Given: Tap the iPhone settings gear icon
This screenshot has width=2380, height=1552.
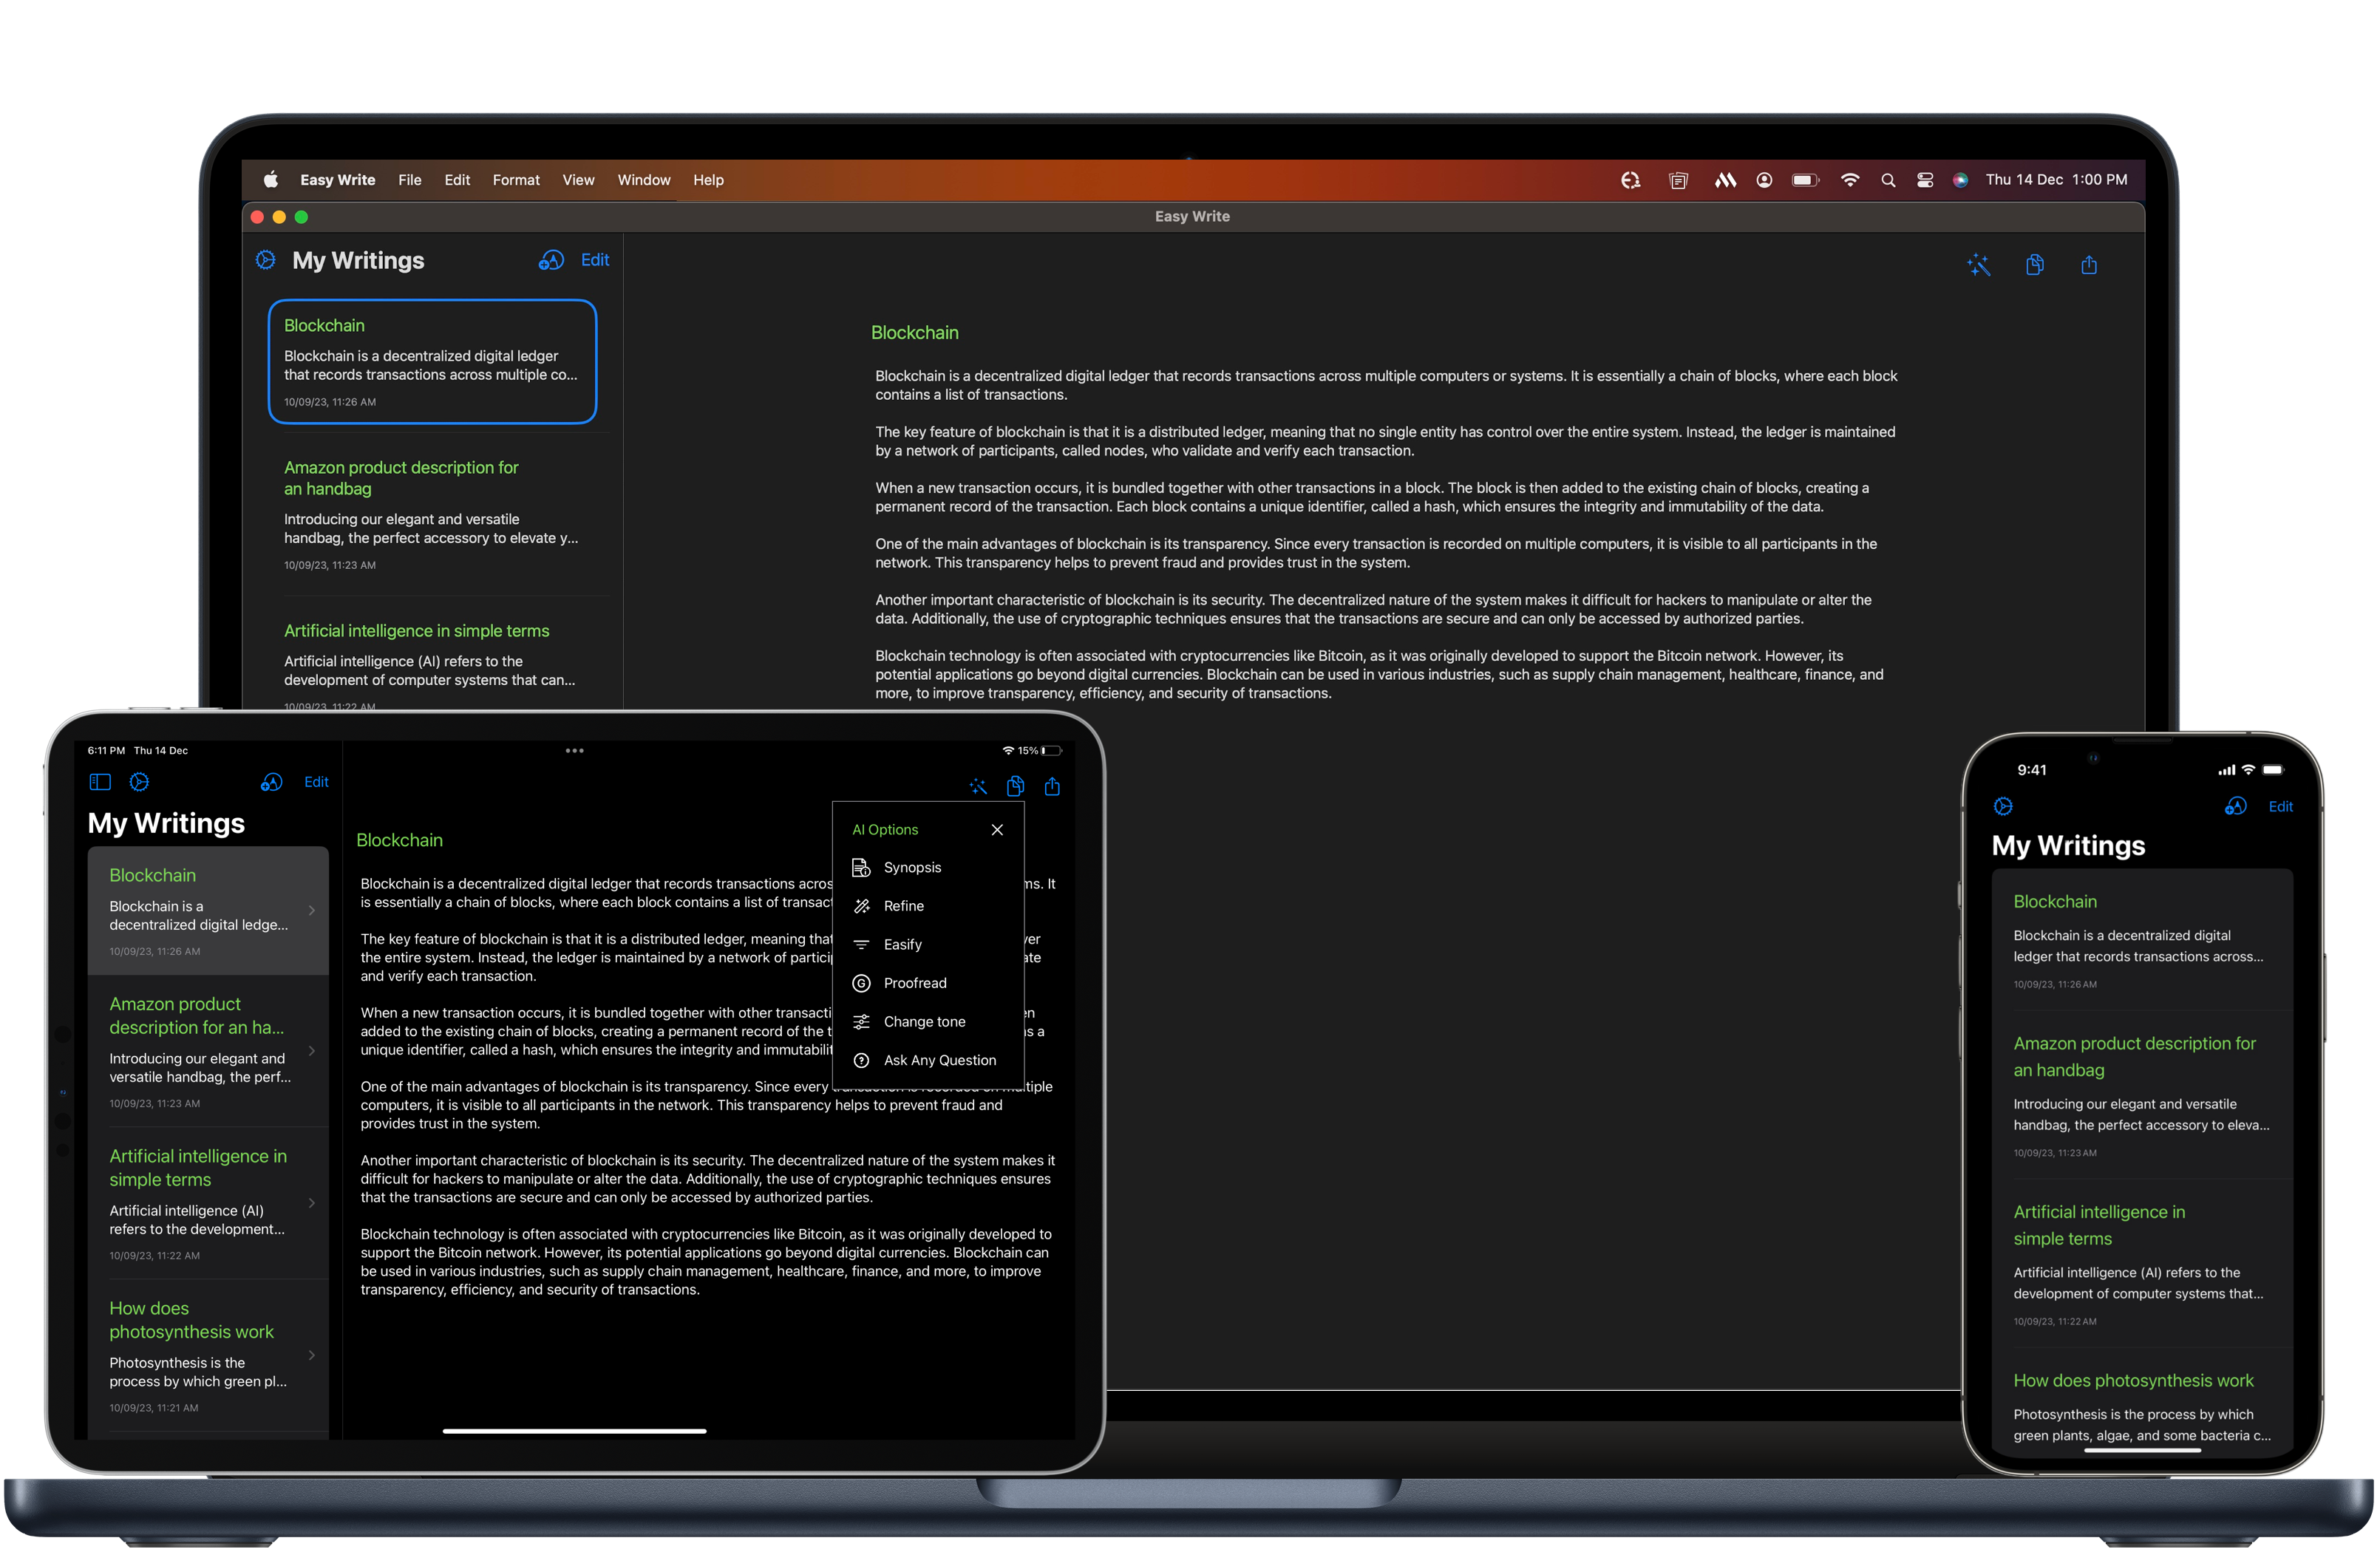Looking at the screenshot, I should click(x=2003, y=806).
